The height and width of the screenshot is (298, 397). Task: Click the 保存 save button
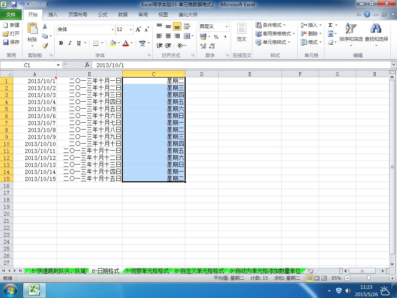tap(11, 42)
